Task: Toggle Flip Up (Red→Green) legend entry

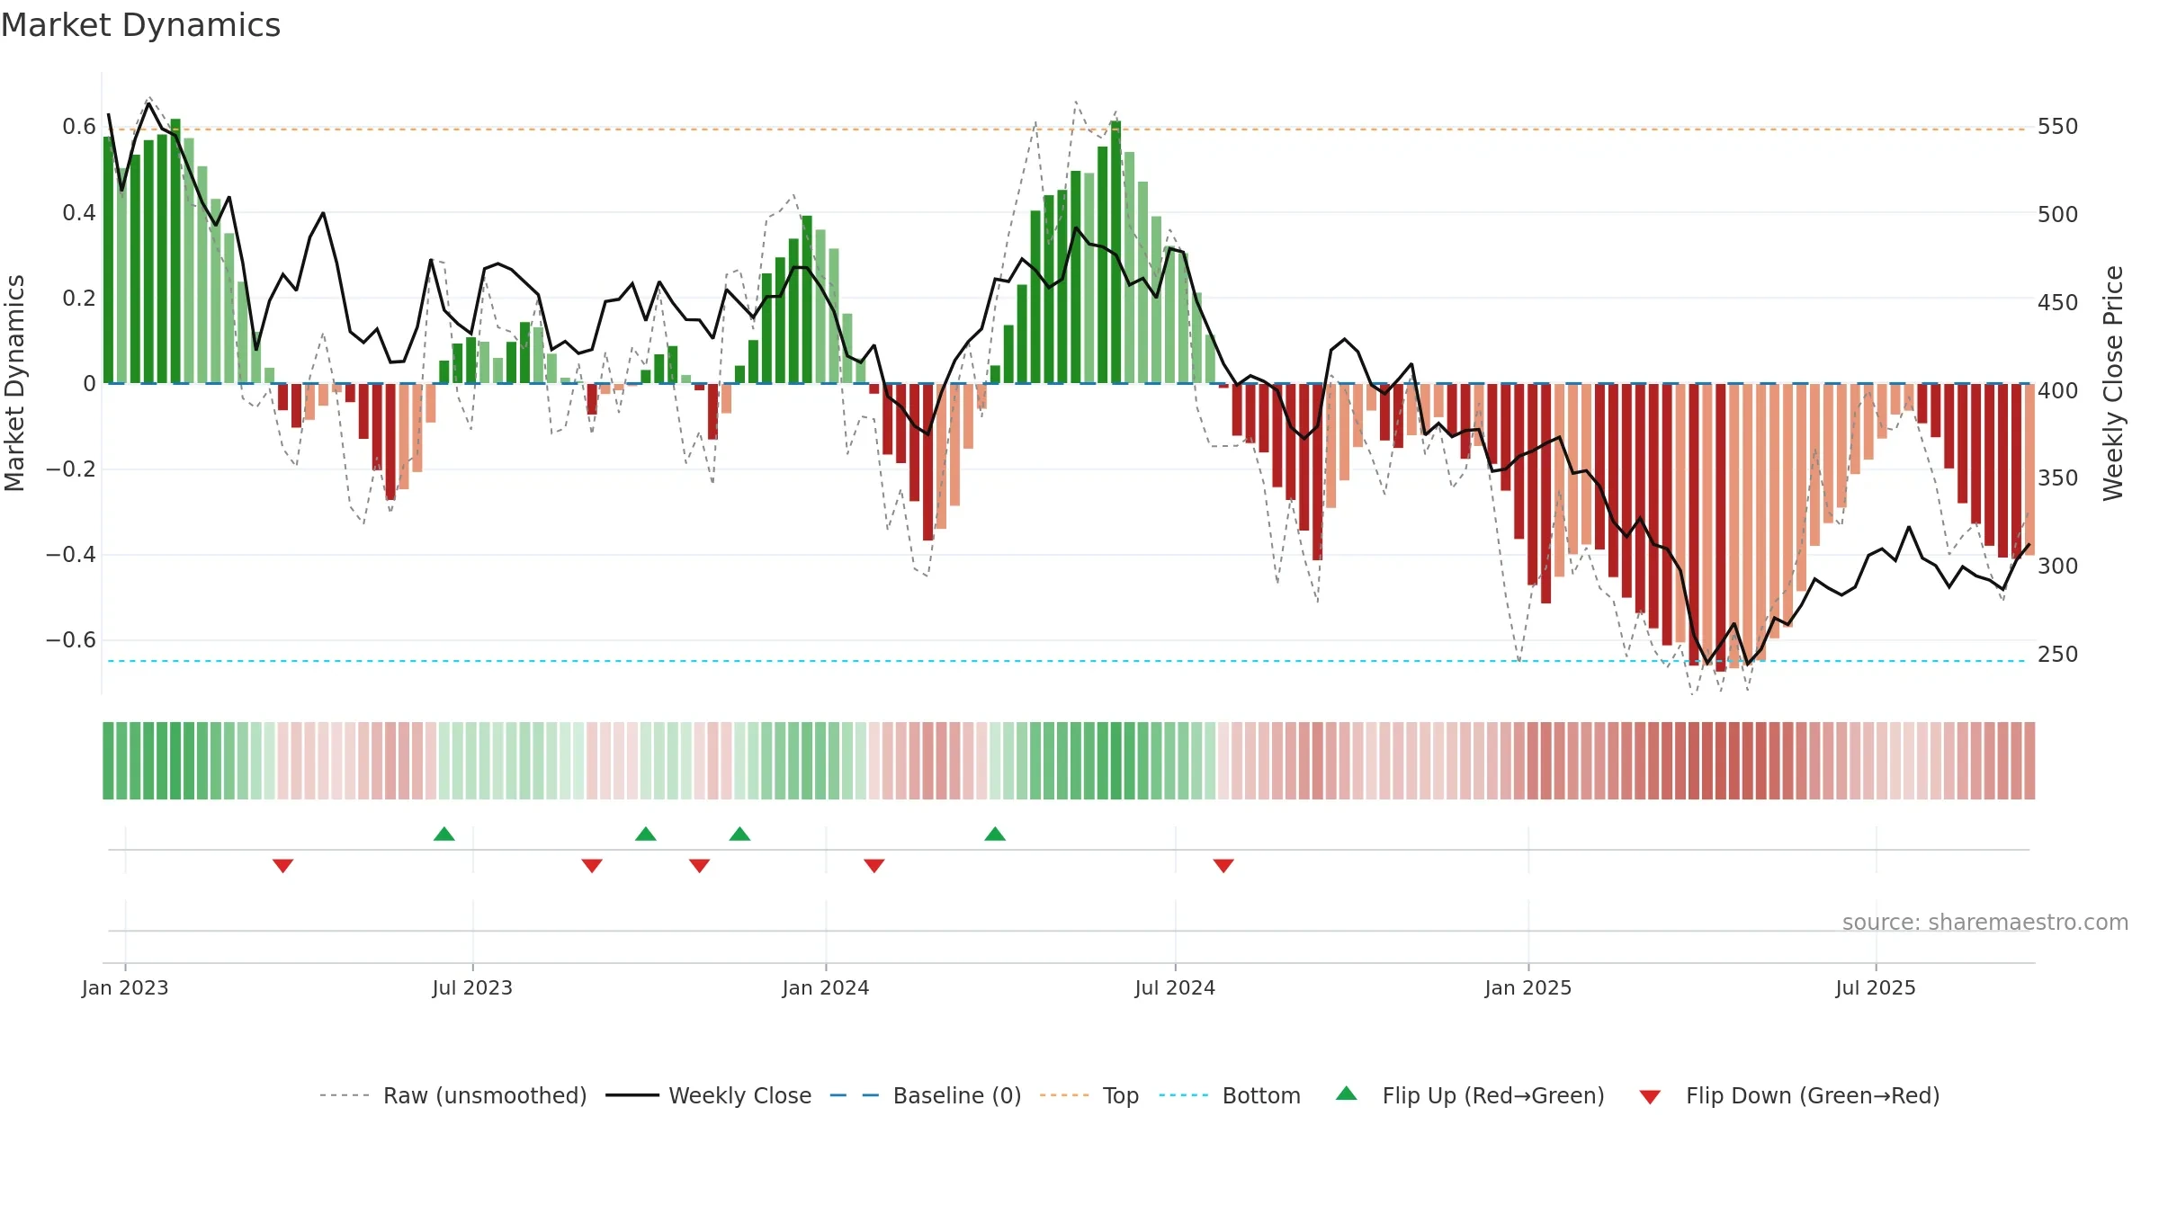Action: tap(1470, 1095)
